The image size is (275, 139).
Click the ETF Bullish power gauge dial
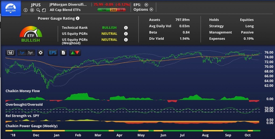coord(31,34)
